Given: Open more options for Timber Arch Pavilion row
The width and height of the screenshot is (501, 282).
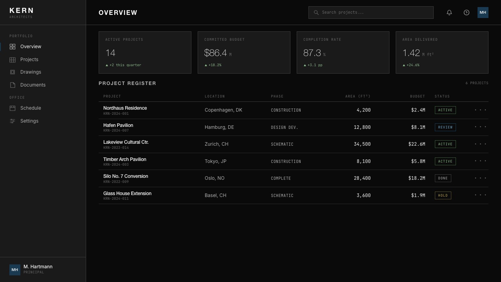Looking at the screenshot, I should click(x=480, y=161).
